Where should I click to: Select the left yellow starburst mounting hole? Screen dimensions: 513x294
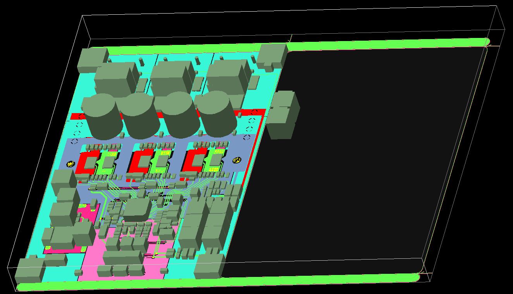pyautogui.click(x=71, y=164)
